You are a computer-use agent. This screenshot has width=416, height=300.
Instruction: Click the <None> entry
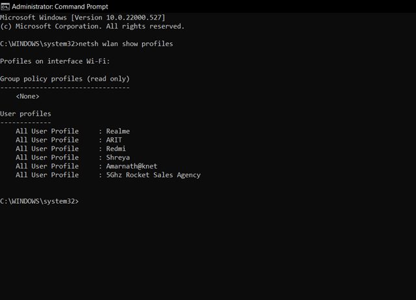[x=27, y=96]
